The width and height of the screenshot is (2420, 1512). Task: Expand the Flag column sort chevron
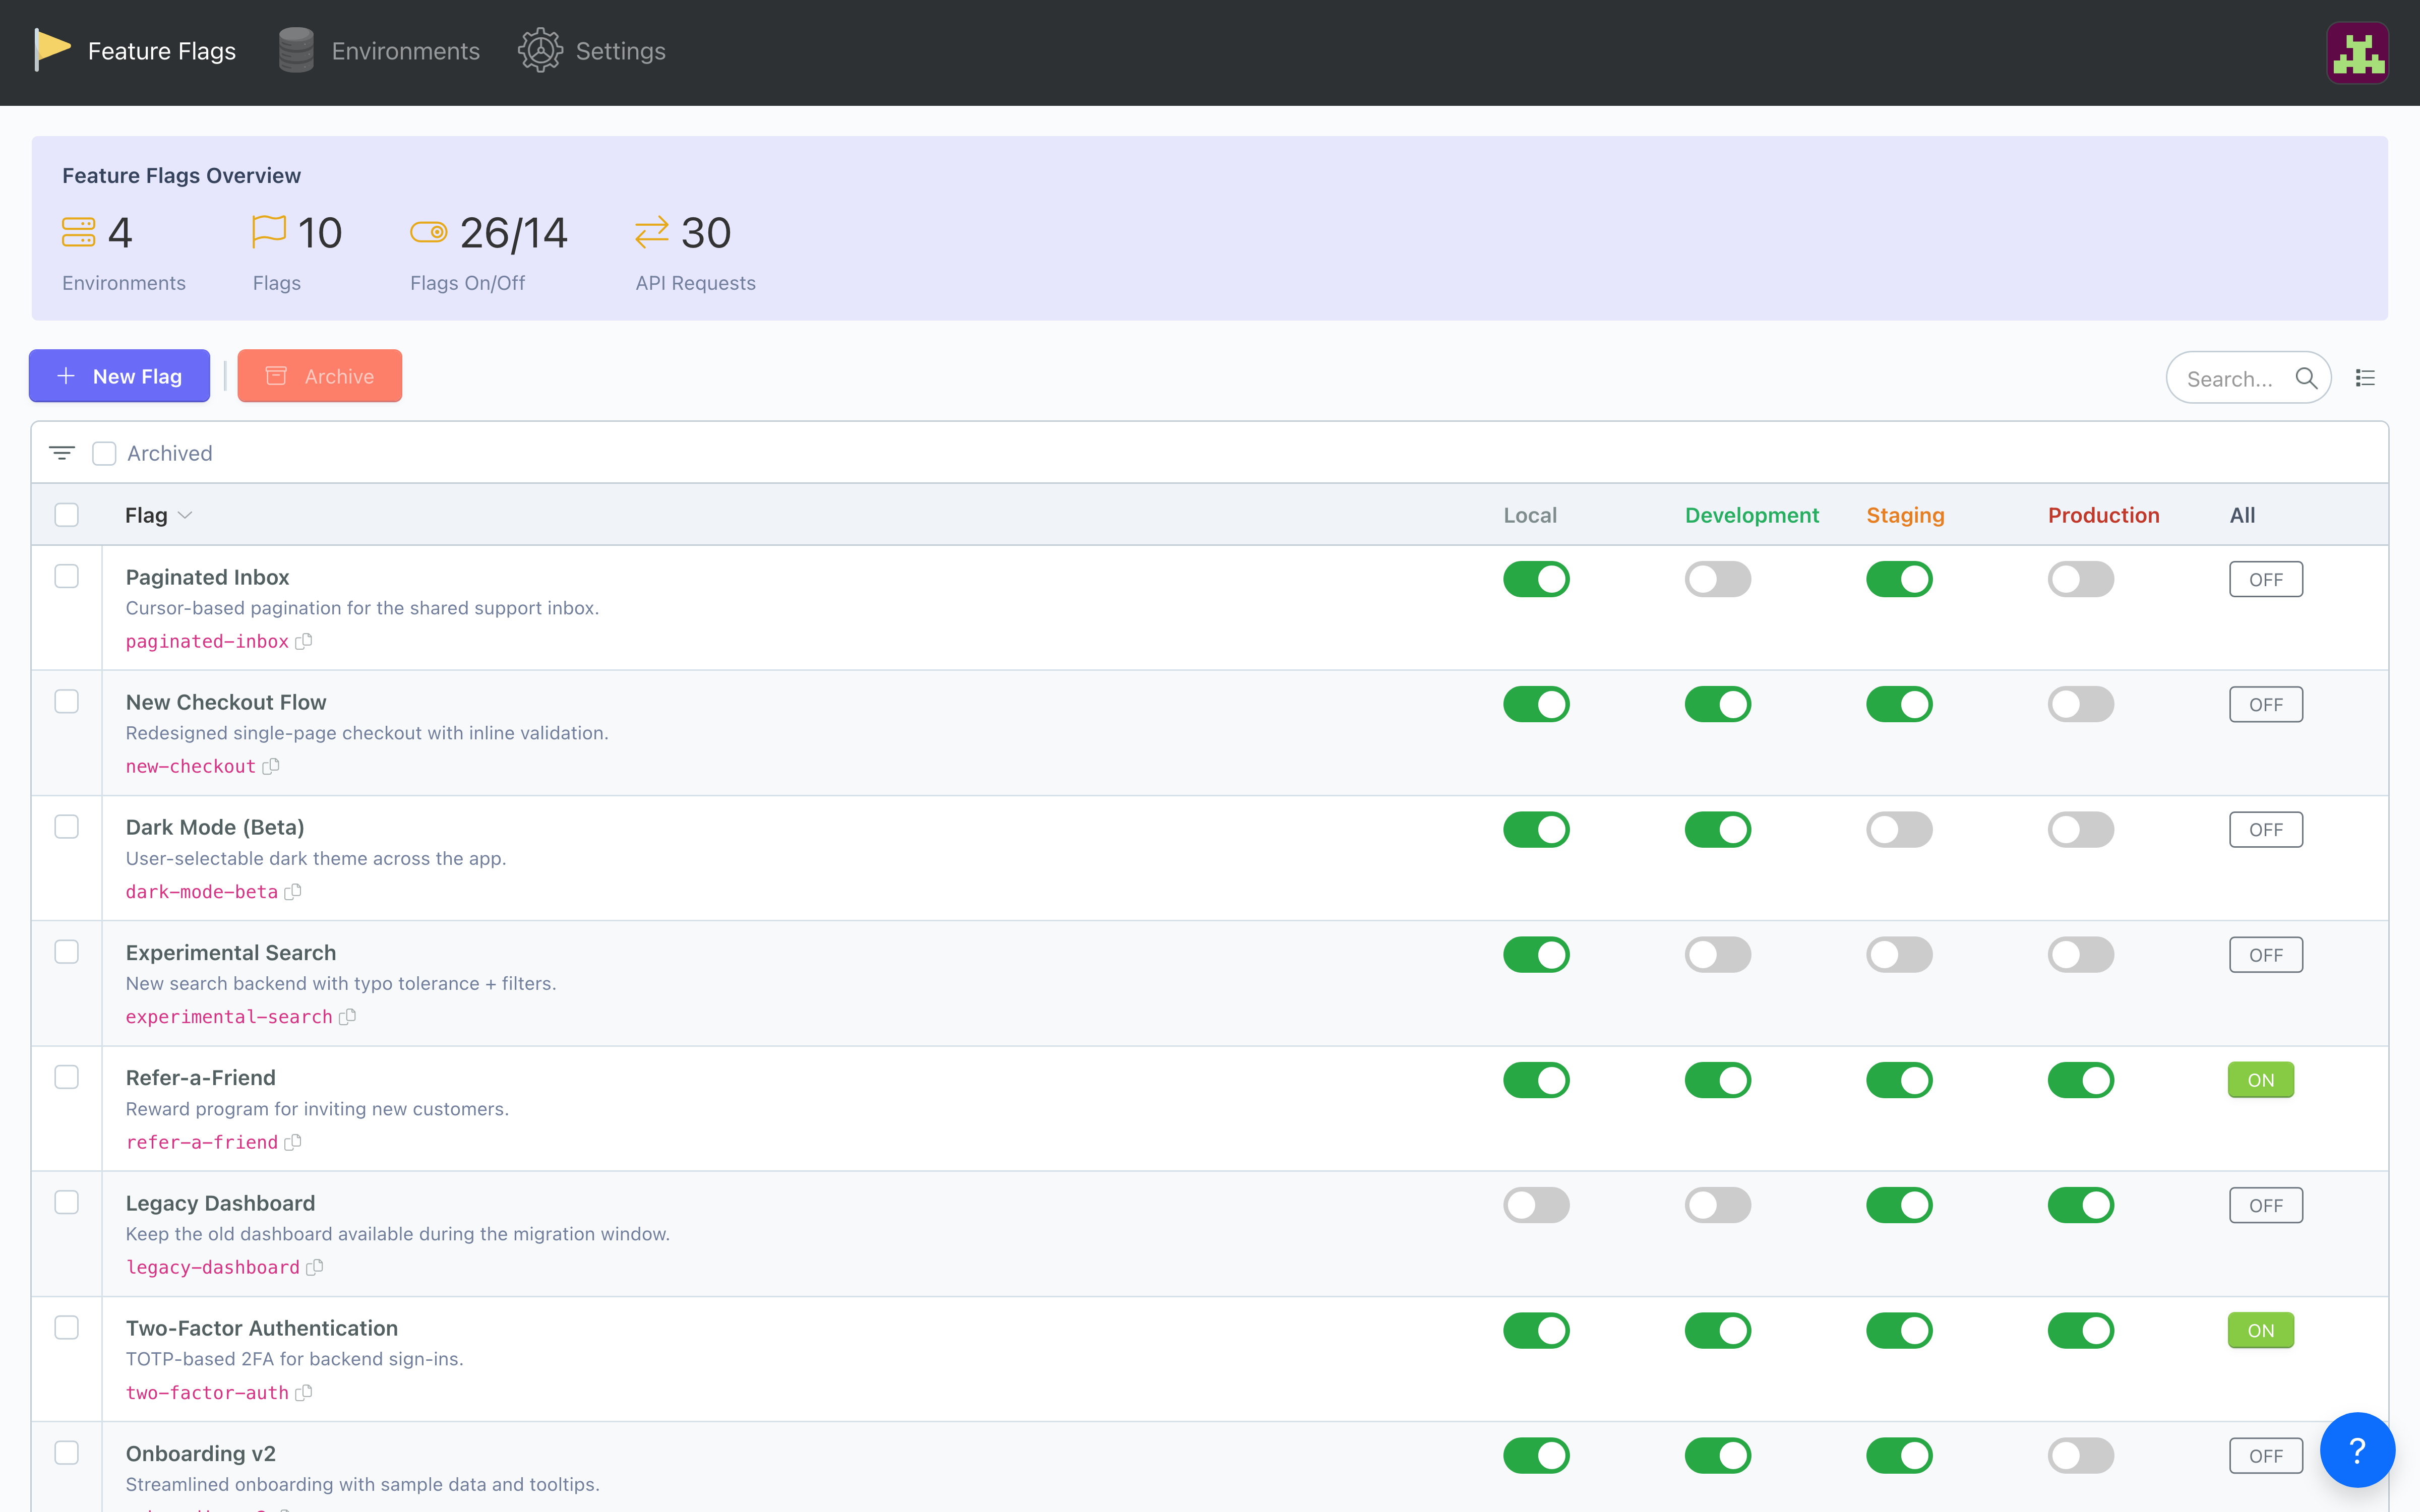(x=185, y=515)
